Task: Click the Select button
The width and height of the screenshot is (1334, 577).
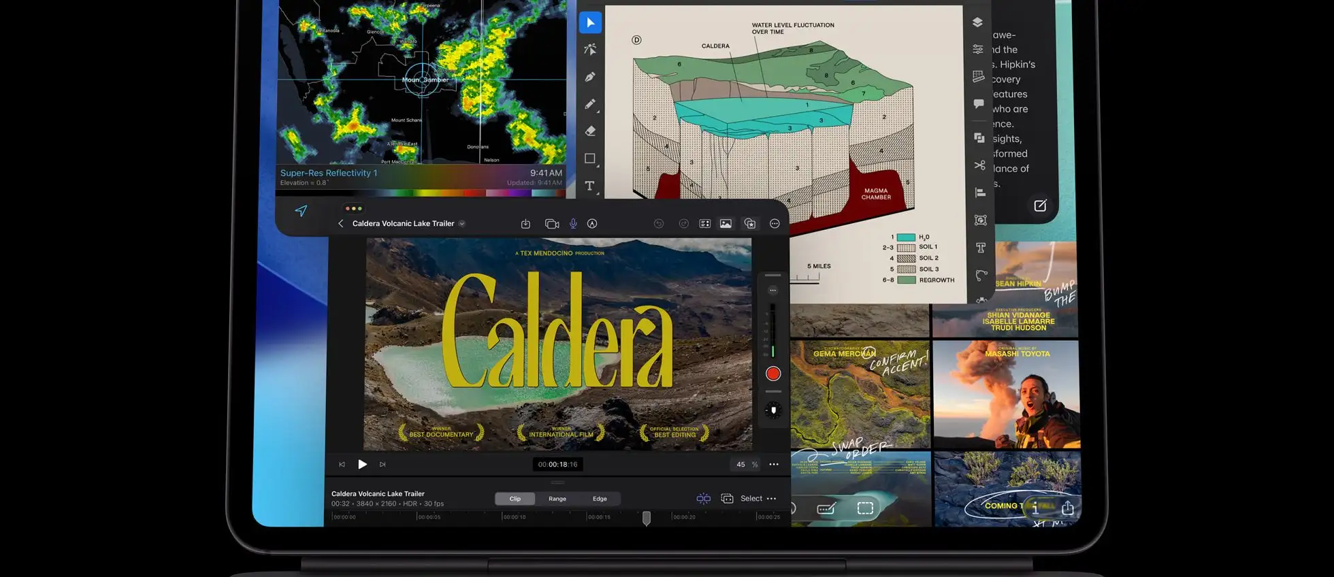Action: click(751, 499)
